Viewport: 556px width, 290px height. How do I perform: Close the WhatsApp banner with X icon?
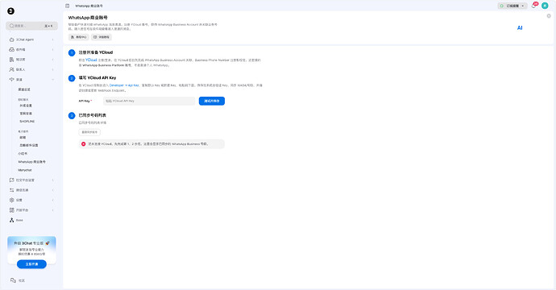549,16
